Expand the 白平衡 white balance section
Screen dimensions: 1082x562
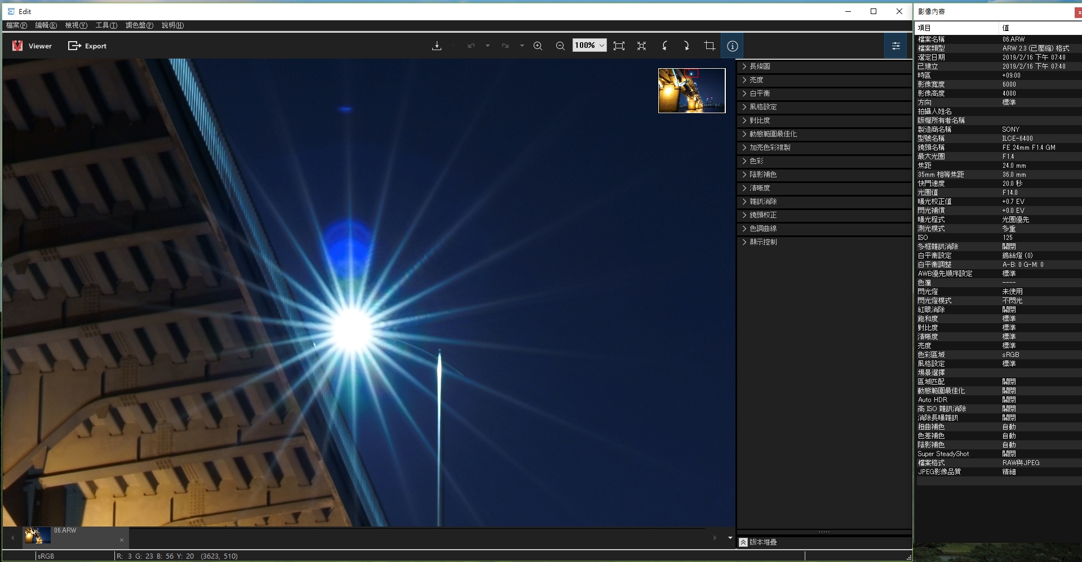pos(824,93)
